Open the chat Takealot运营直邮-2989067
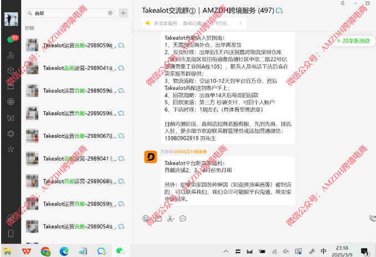 (77, 136)
